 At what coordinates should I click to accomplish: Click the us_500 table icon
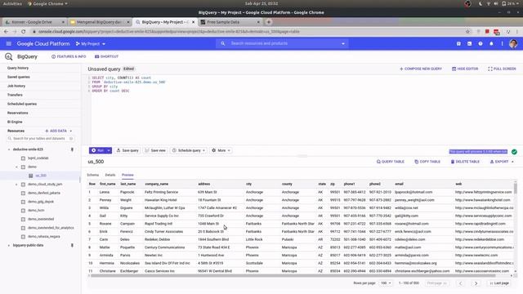(x=31, y=176)
